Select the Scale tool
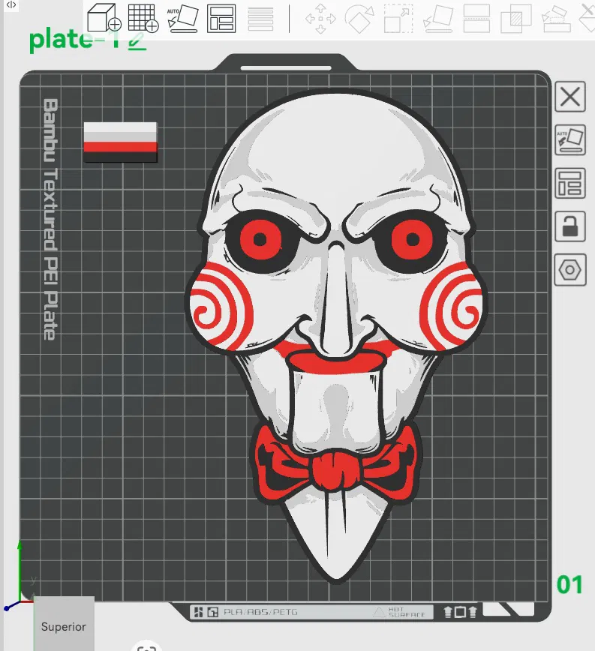This screenshot has width=595, height=651. [x=398, y=18]
